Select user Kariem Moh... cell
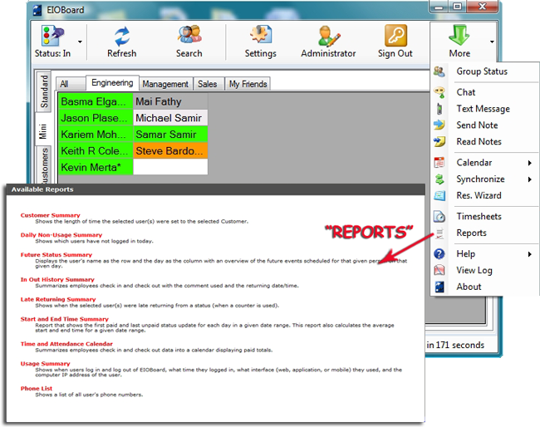Image resolution: width=540 pixels, height=427 pixels. (x=96, y=135)
